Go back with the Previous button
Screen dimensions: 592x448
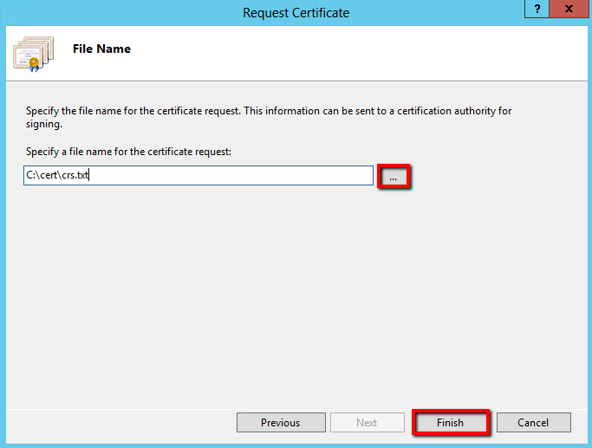click(280, 423)
